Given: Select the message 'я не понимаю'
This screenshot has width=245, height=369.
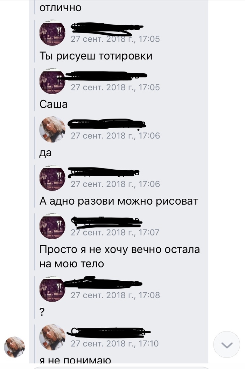Looking at the screenshot, I should pos(75,360).
